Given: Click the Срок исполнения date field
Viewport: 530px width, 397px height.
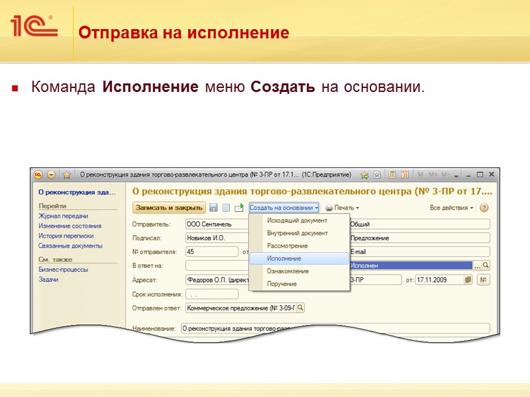Looking at the screenshot, I should click(212, 294).
